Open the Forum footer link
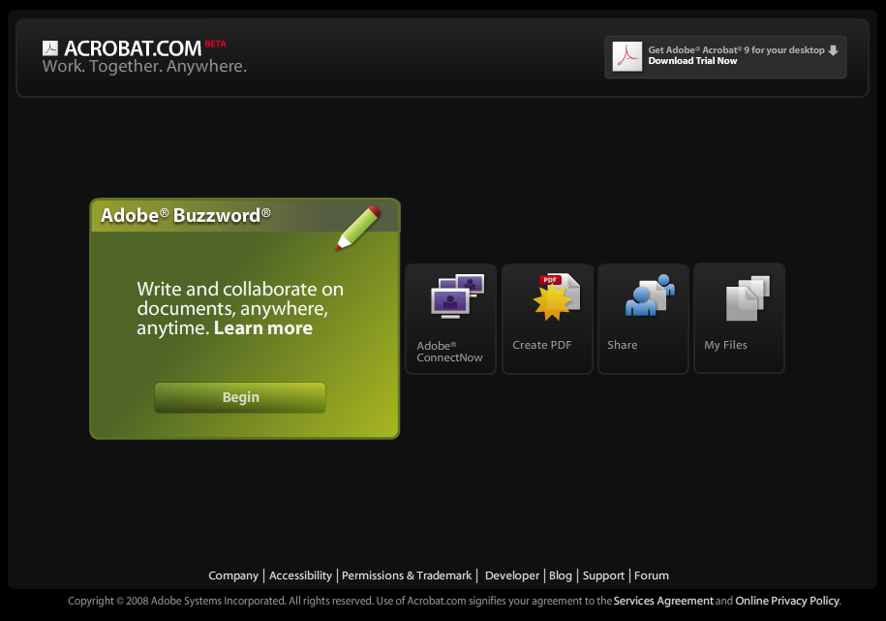 point(652,575)
